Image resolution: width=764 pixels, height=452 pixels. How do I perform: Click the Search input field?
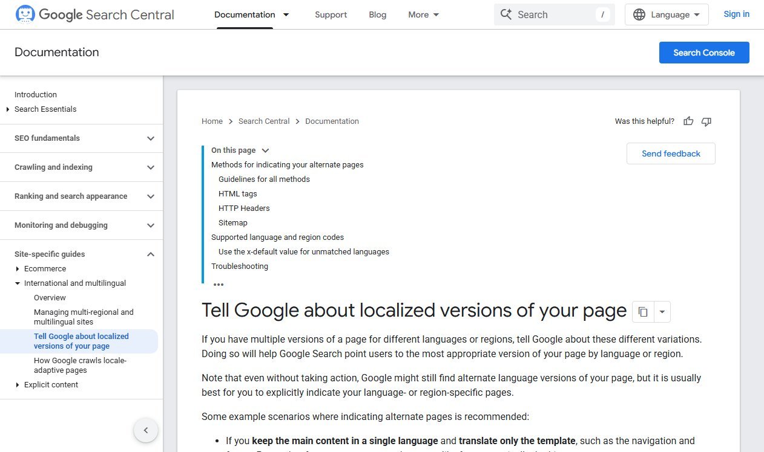click(x=555, y=15)
